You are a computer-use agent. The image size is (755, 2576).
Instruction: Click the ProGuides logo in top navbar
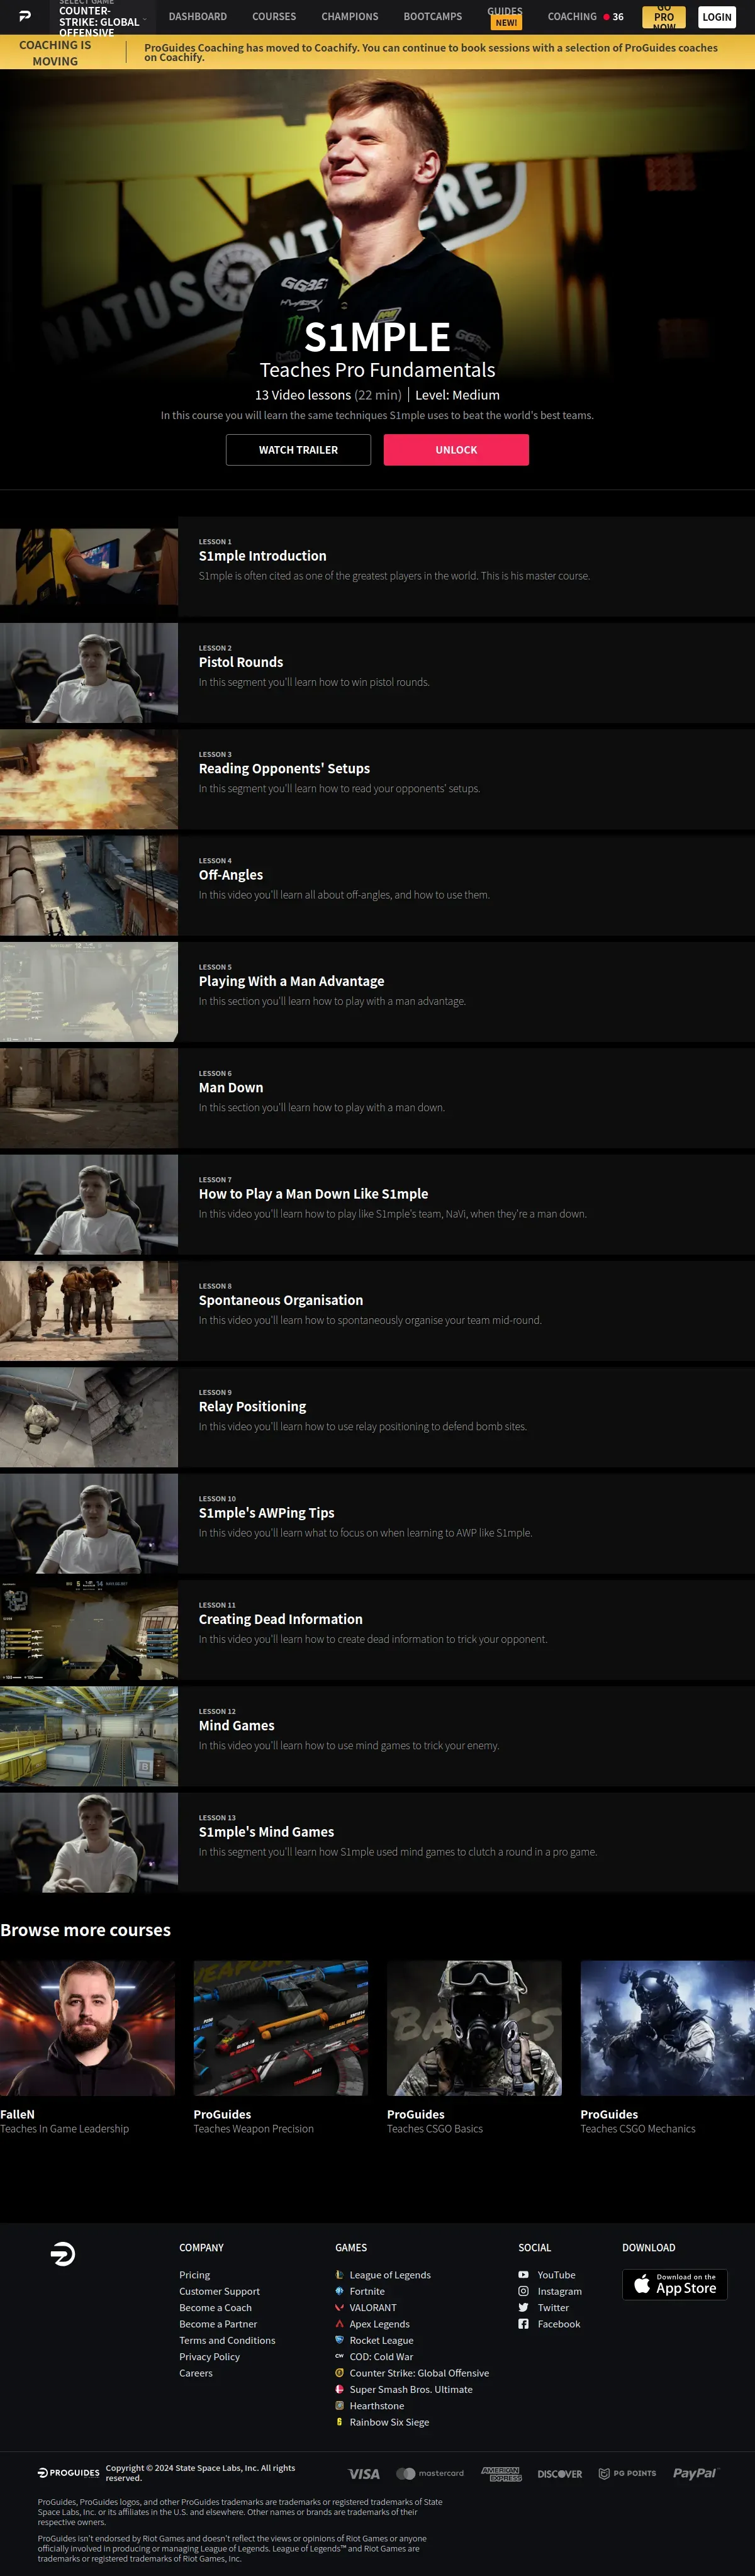25,16
